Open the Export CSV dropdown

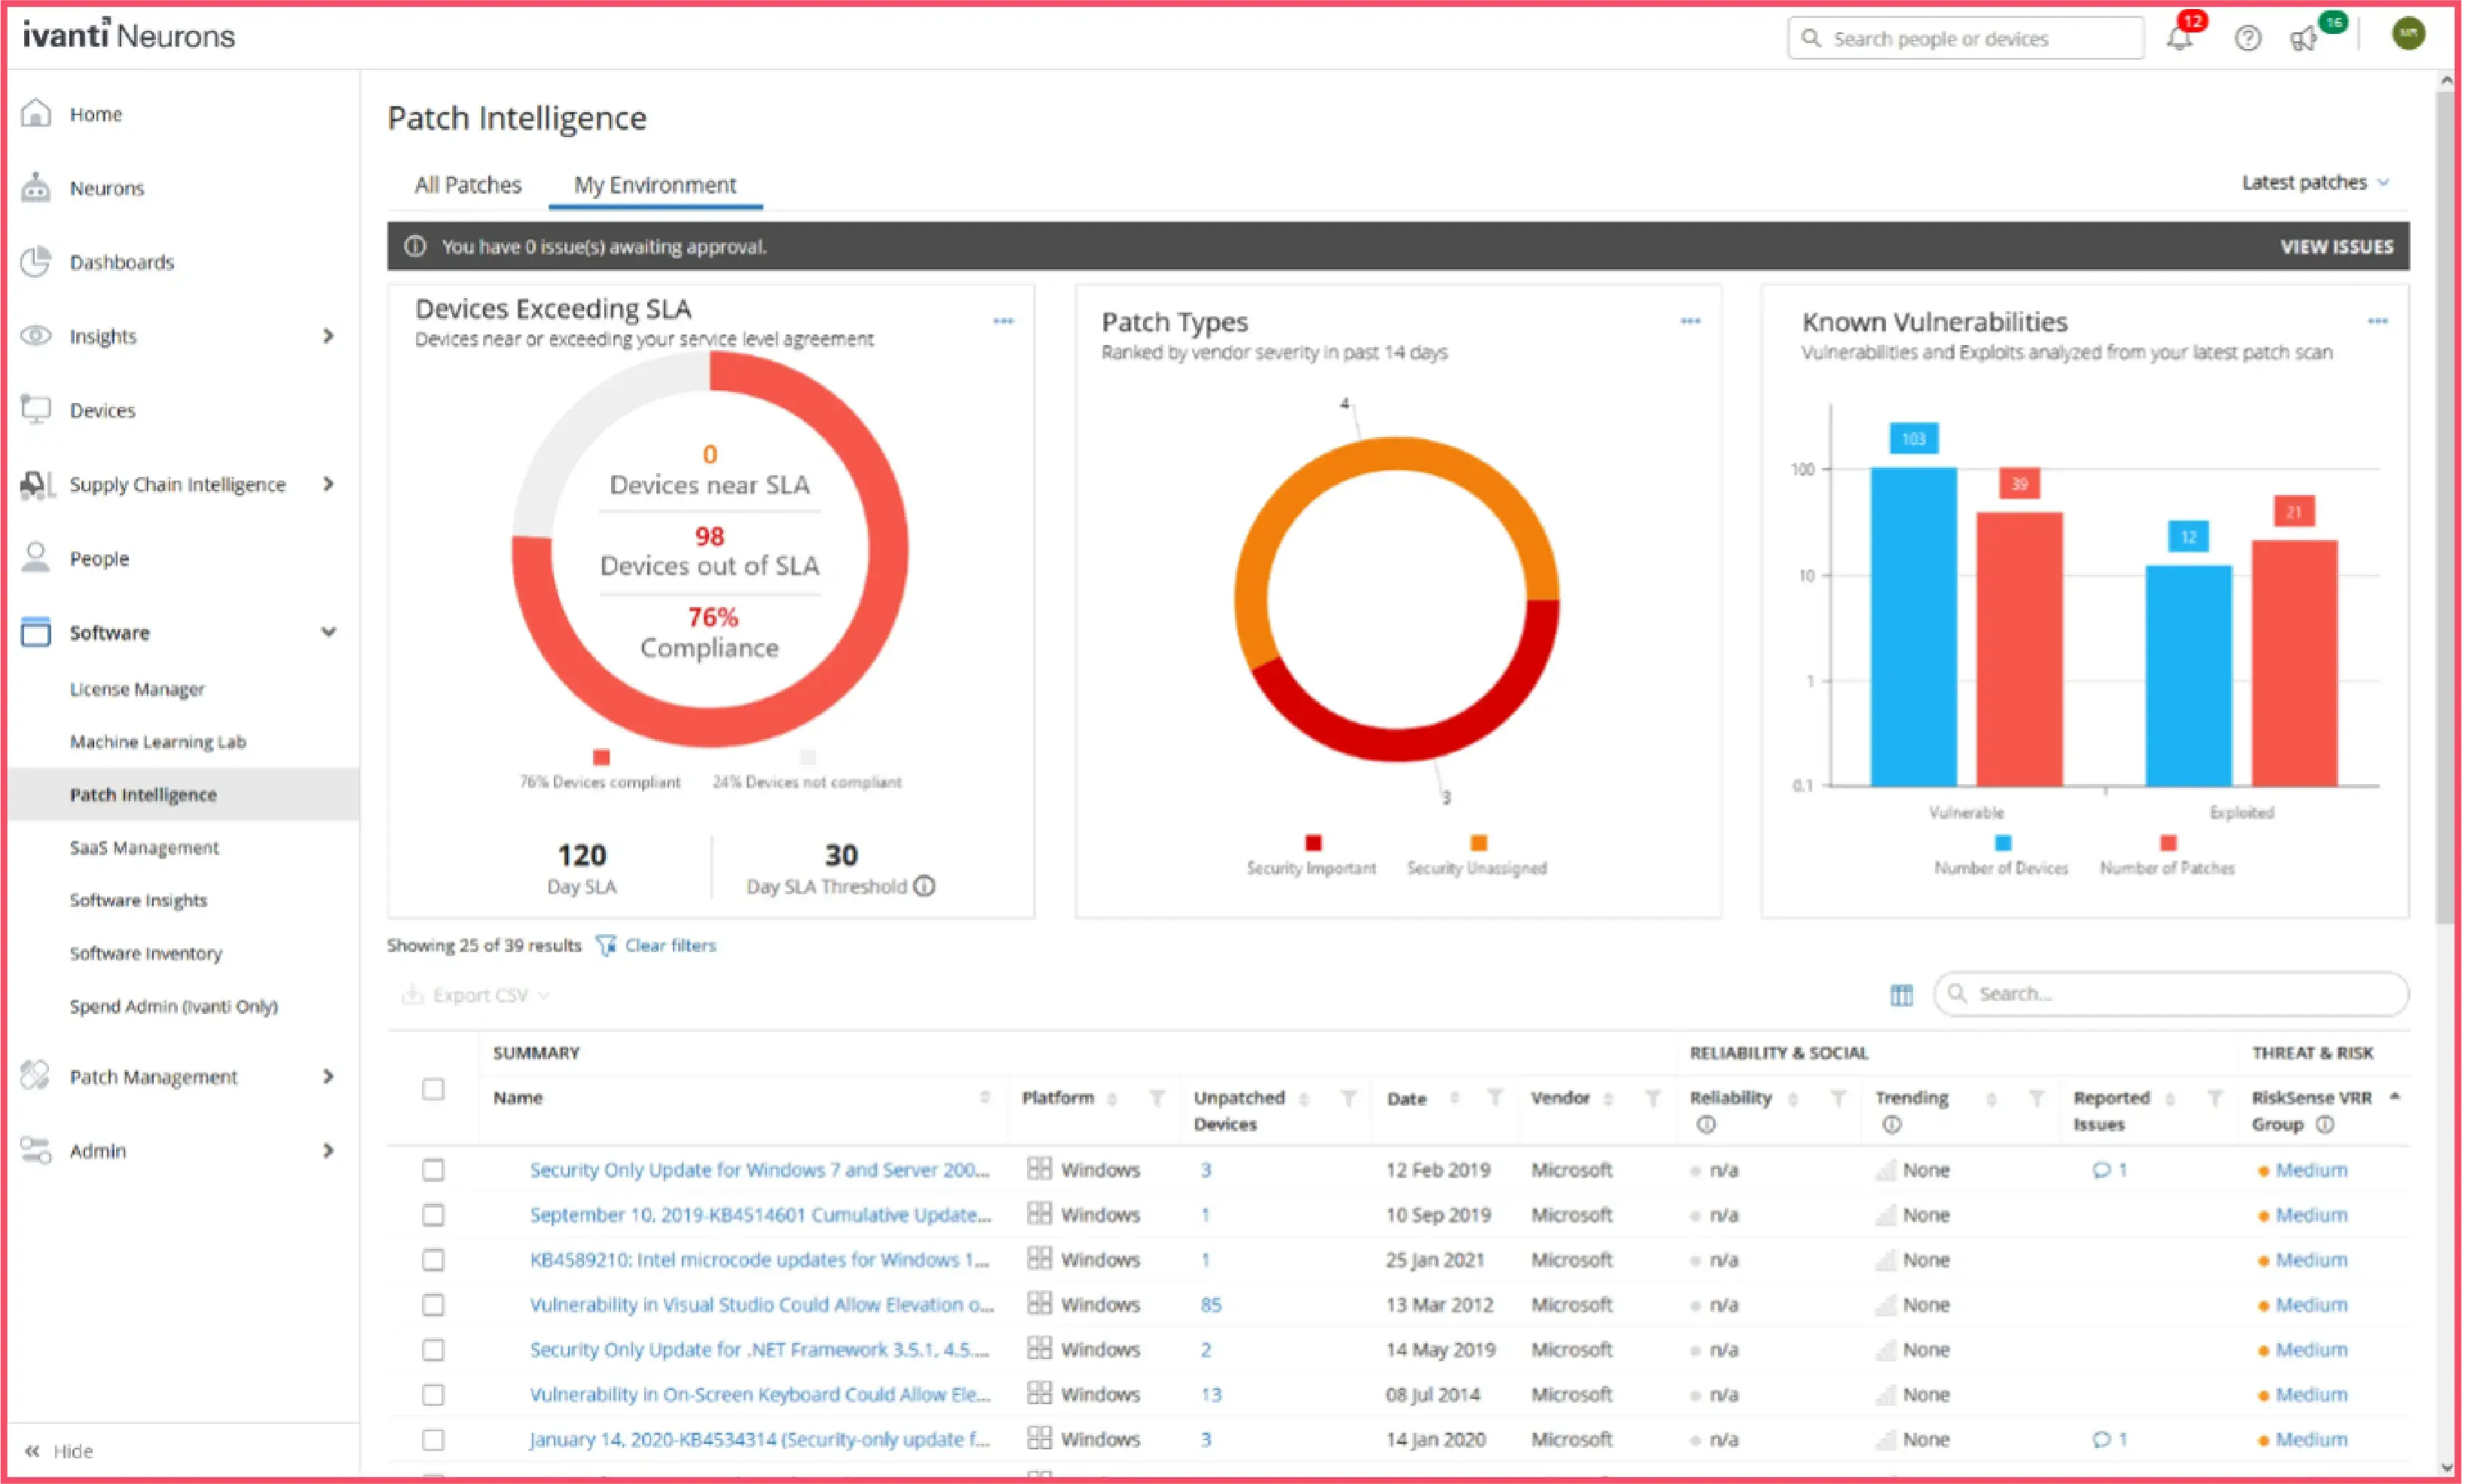click(476, 995)
